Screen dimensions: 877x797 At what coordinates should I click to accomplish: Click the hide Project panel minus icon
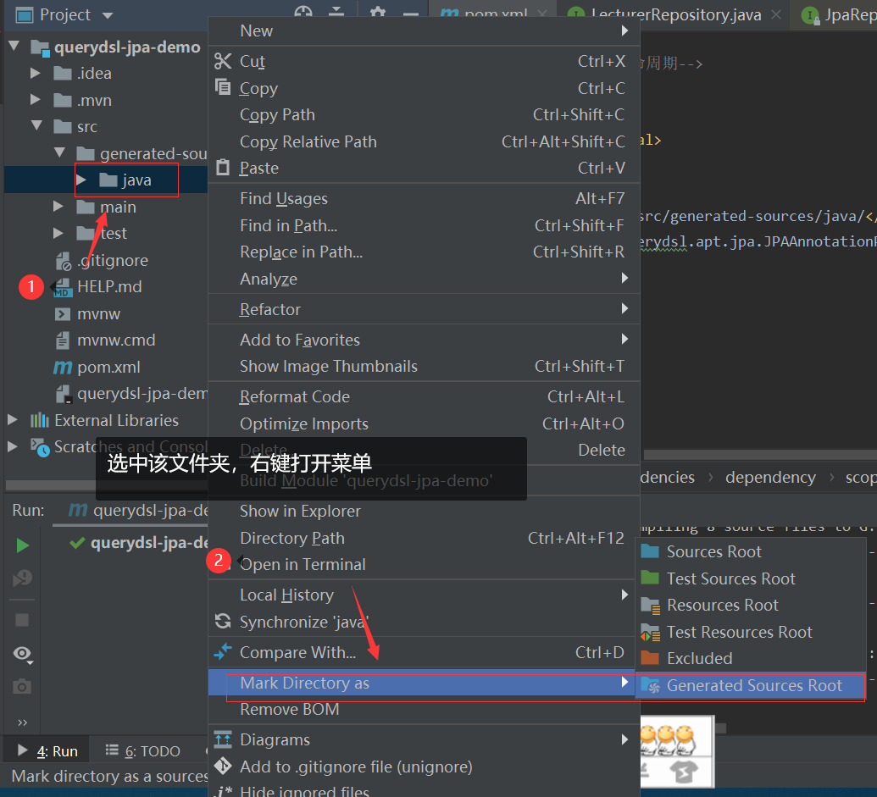click(x=411, y=14)
